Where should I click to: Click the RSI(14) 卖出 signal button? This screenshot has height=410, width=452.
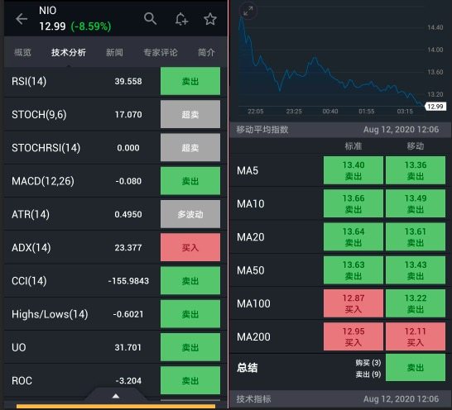click(190, 81)
